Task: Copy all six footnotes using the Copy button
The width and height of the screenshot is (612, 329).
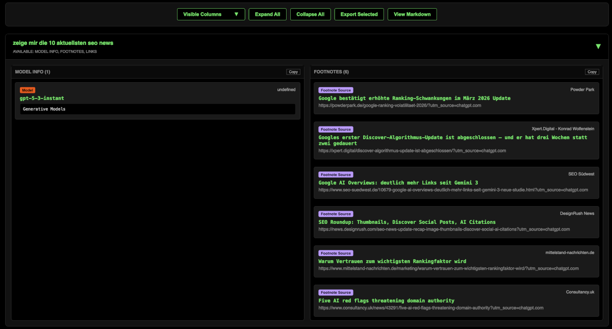Action: [592, 72]
